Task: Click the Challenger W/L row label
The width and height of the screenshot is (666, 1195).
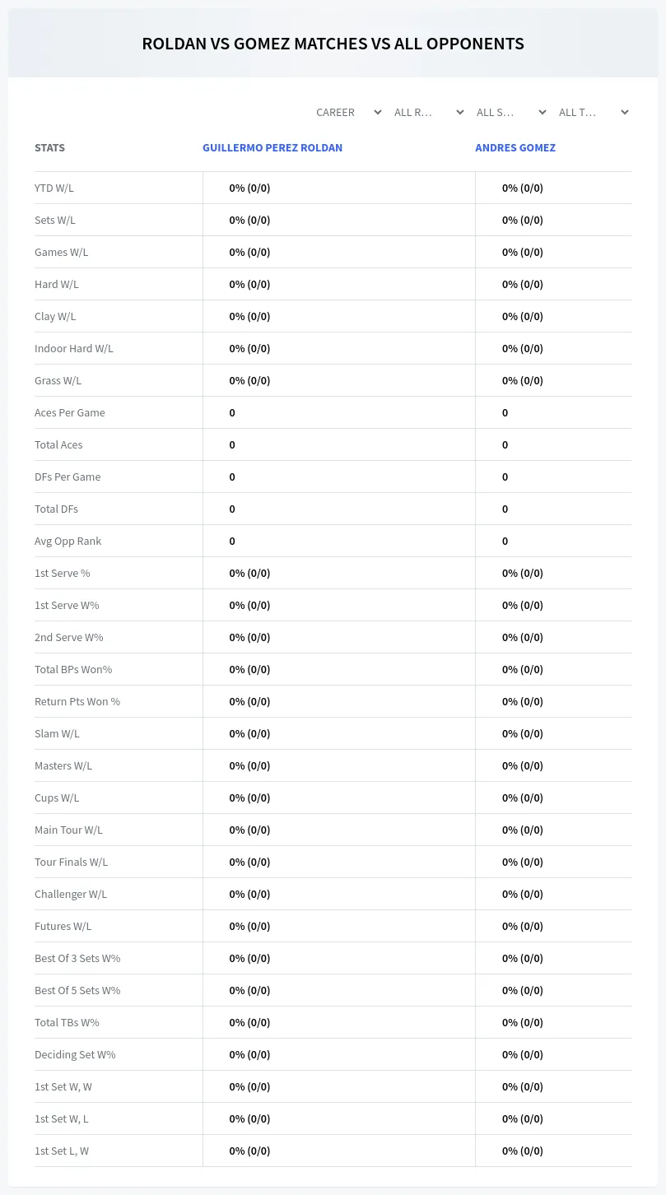Action: 71,894
